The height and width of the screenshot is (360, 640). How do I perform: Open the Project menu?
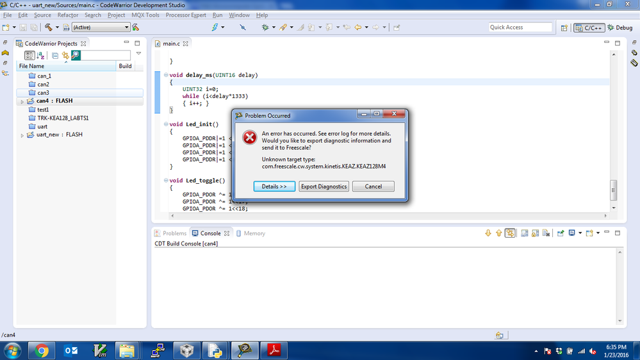[117, 15]
